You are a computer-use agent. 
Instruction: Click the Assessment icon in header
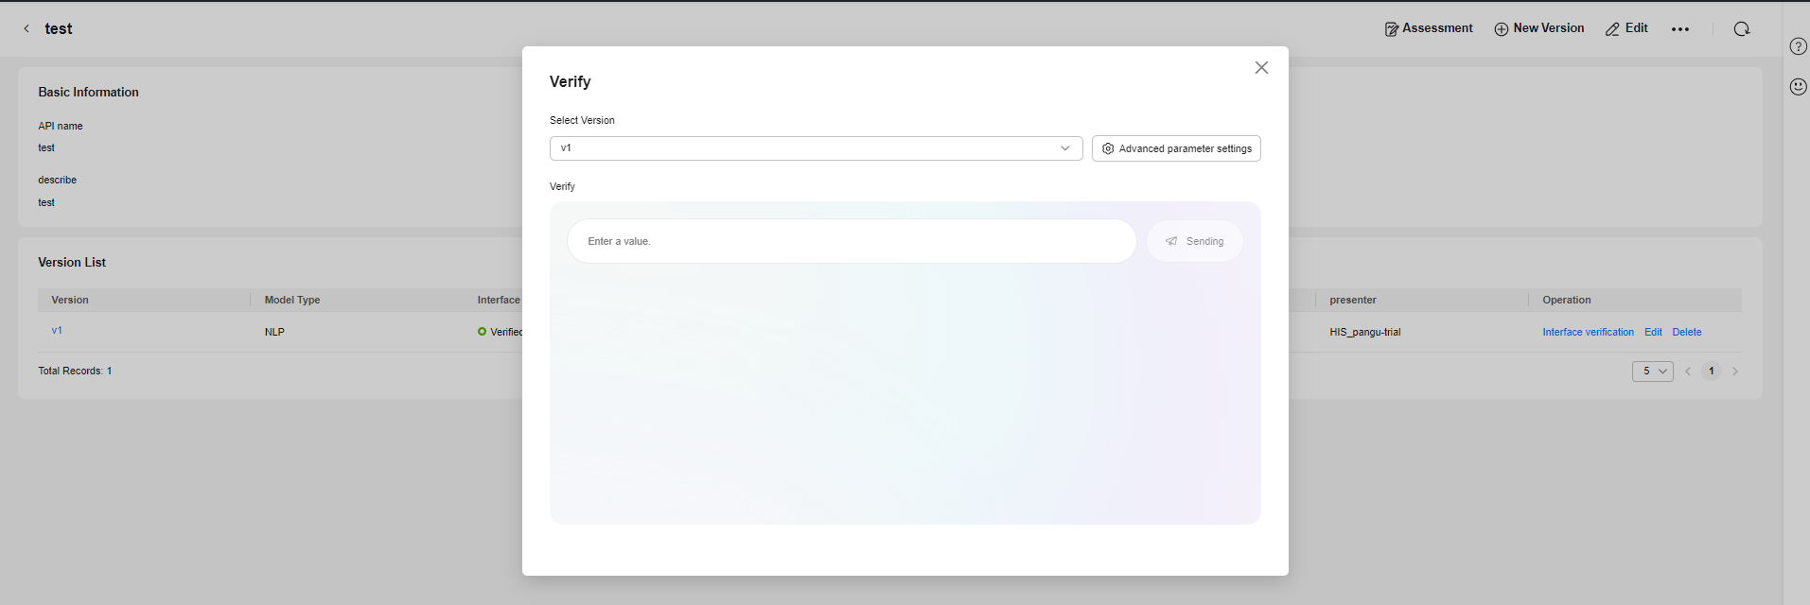pos(1391,29)
